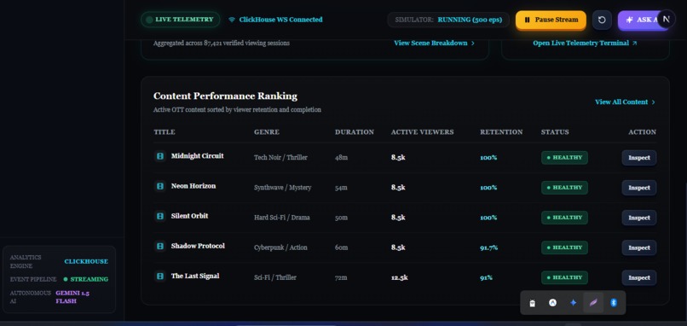Inspect the Midnight Circuit title
This screenshot has height=326, width=687.
(638, 158)
